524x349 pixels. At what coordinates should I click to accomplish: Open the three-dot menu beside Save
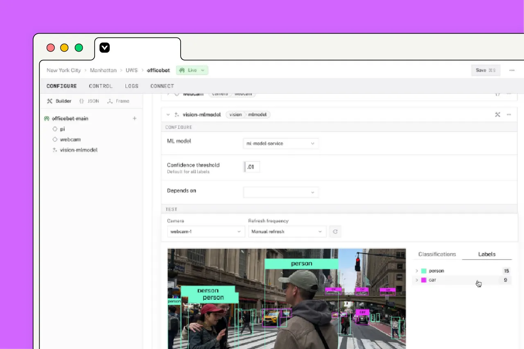coord(512,70)
